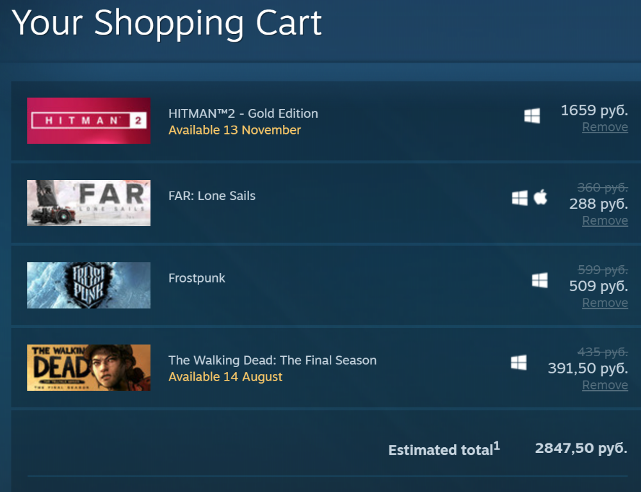Remove The Walking Dead: The Final Season
Screen dimensions: 641x492
coord(604,385)
